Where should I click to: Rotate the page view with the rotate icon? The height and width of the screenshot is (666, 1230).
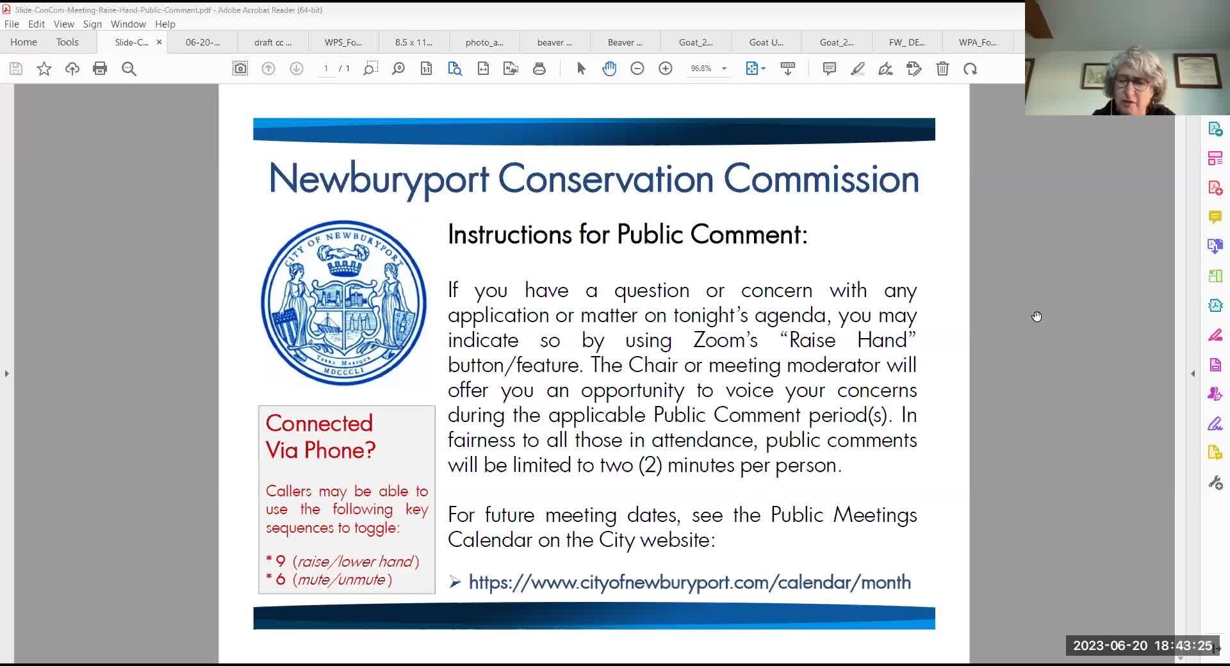971,69
